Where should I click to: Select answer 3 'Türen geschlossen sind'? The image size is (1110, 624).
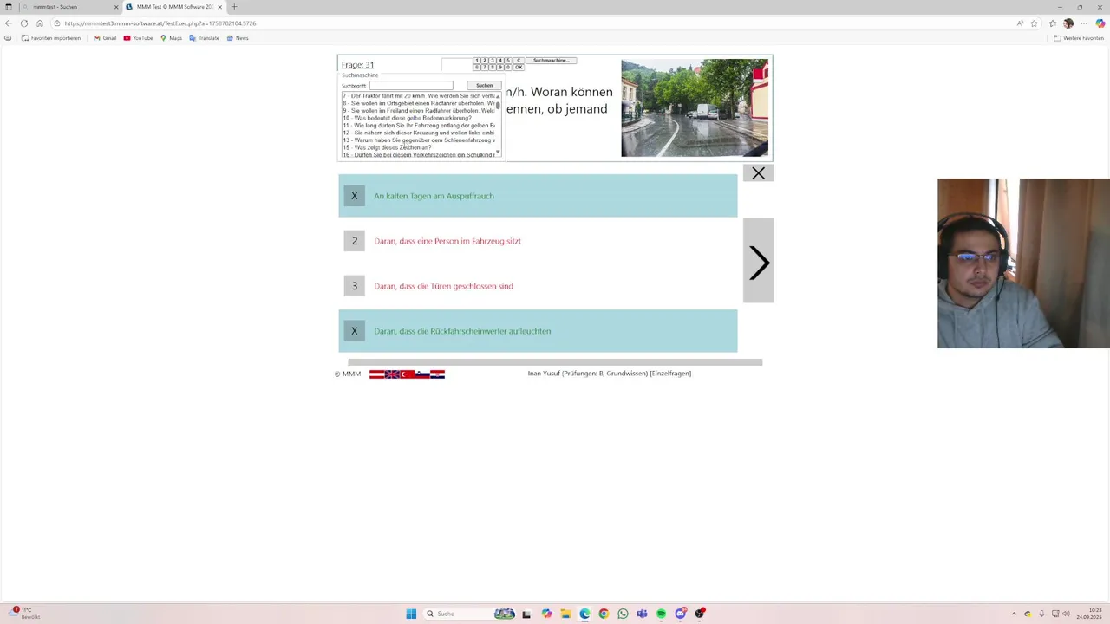(x=538, y=286)
